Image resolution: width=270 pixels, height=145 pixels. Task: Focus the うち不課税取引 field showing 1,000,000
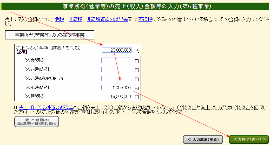(116, 88)
